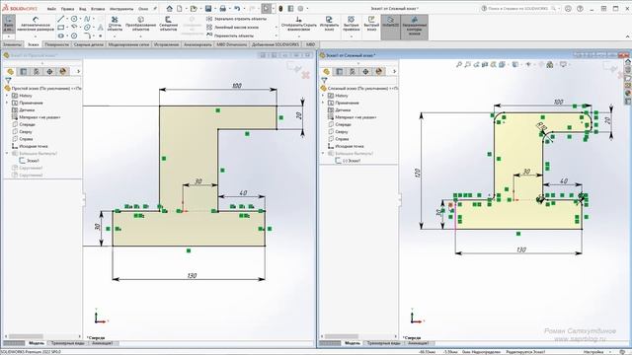Select the Sketch Fillet tool
Viewport: 632px width, 355px height.
pos(87,35)
